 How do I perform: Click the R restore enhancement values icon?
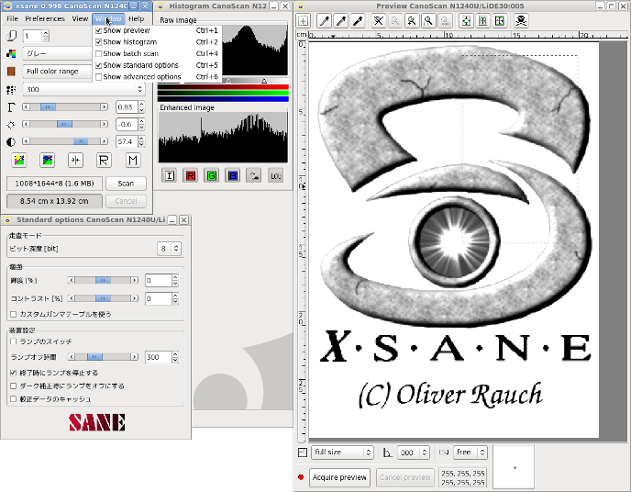[x=104, y=161]
